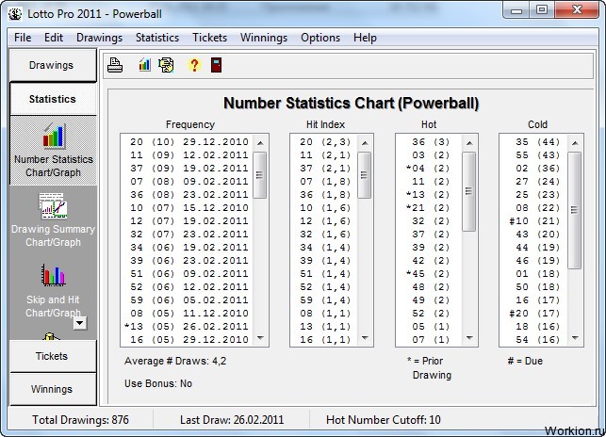Click the Frequency list scrollbar thumb

click(260, 175)
